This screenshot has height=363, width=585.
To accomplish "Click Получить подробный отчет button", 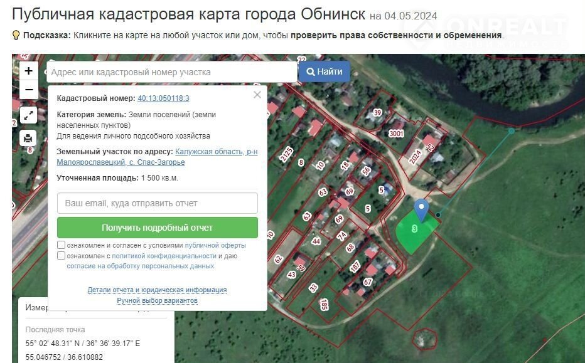I will click(158, 228).
